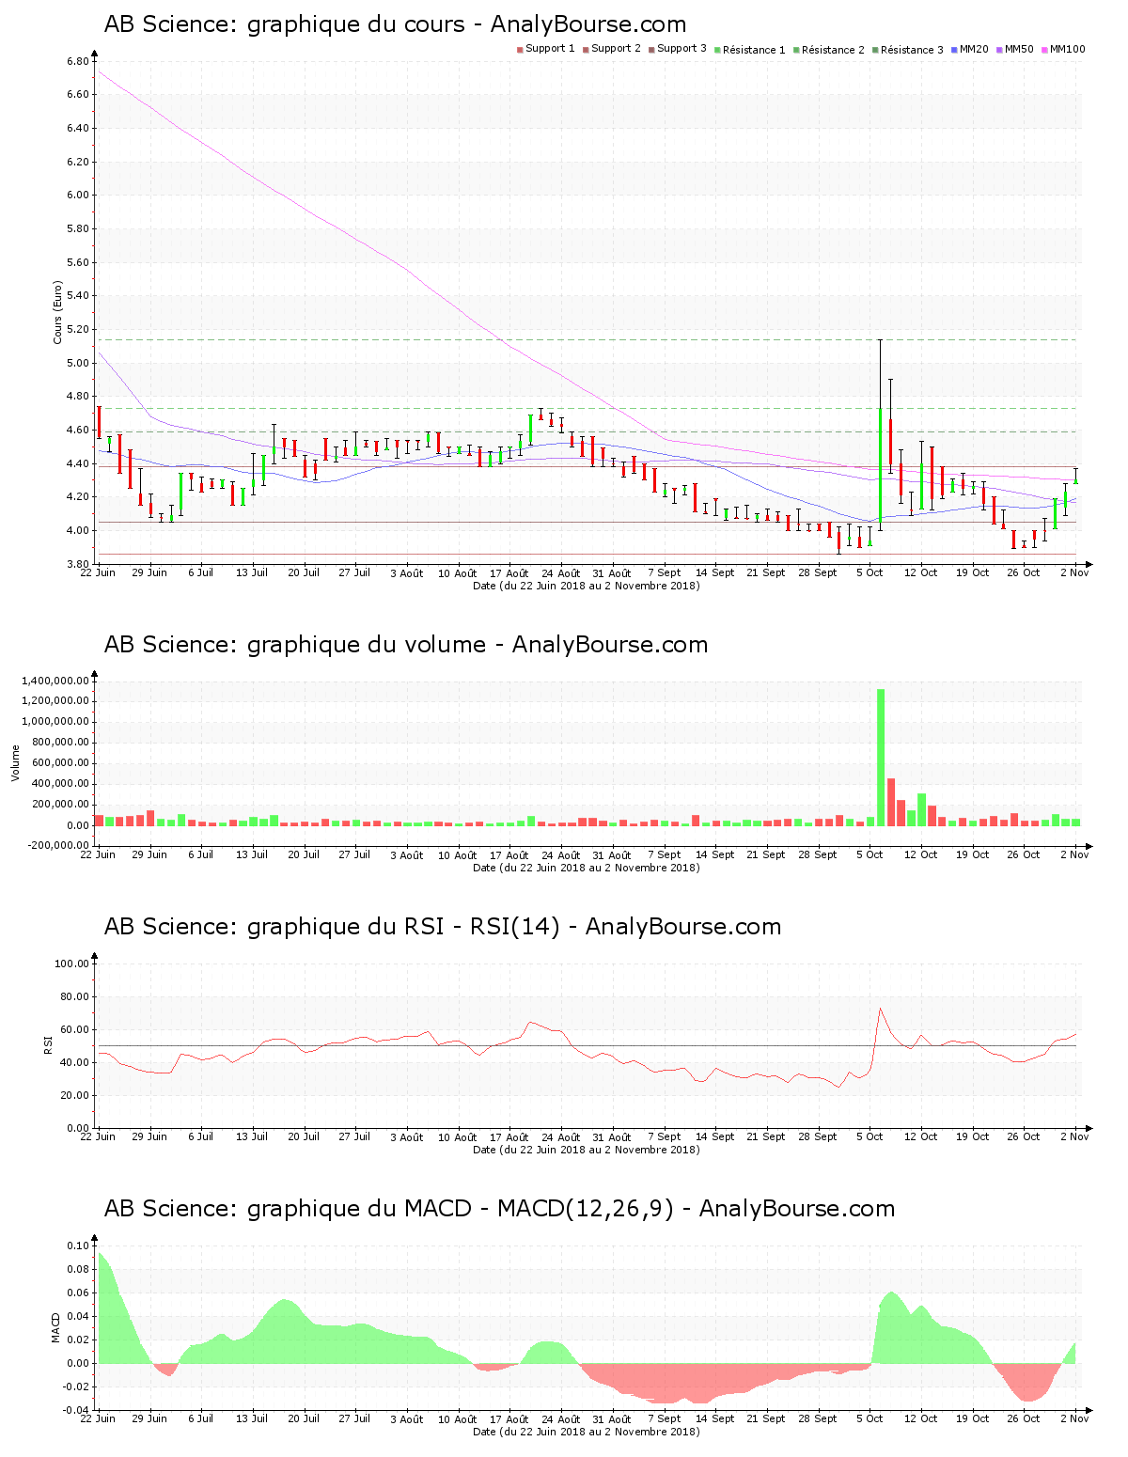Click the 60.00 value on RSI axis
1128x1457 pixels.
tap(75, 1029)
